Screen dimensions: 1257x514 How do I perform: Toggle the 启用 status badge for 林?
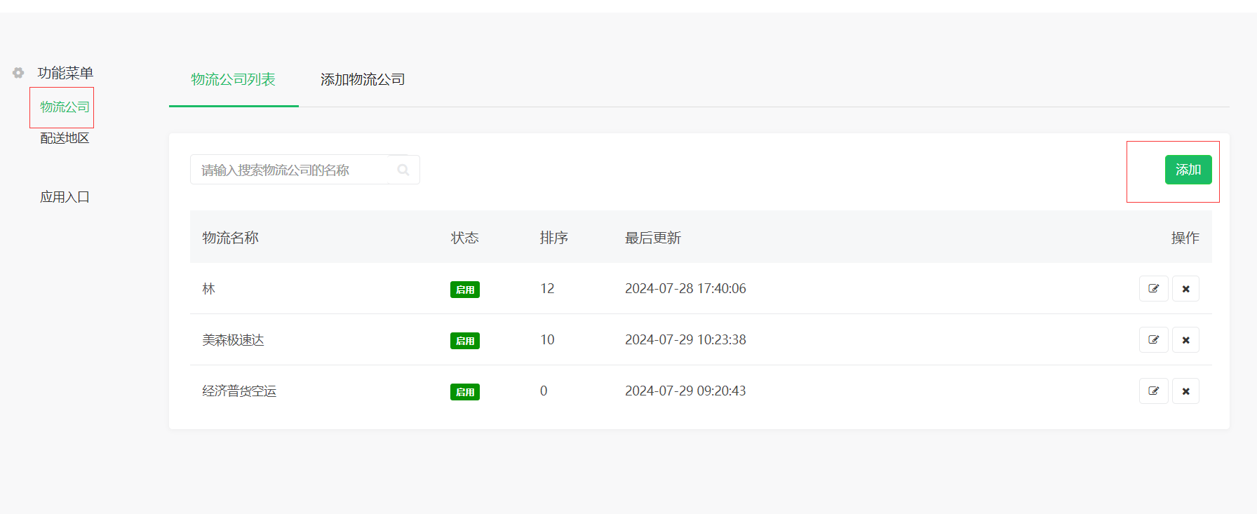pos(464,290)
